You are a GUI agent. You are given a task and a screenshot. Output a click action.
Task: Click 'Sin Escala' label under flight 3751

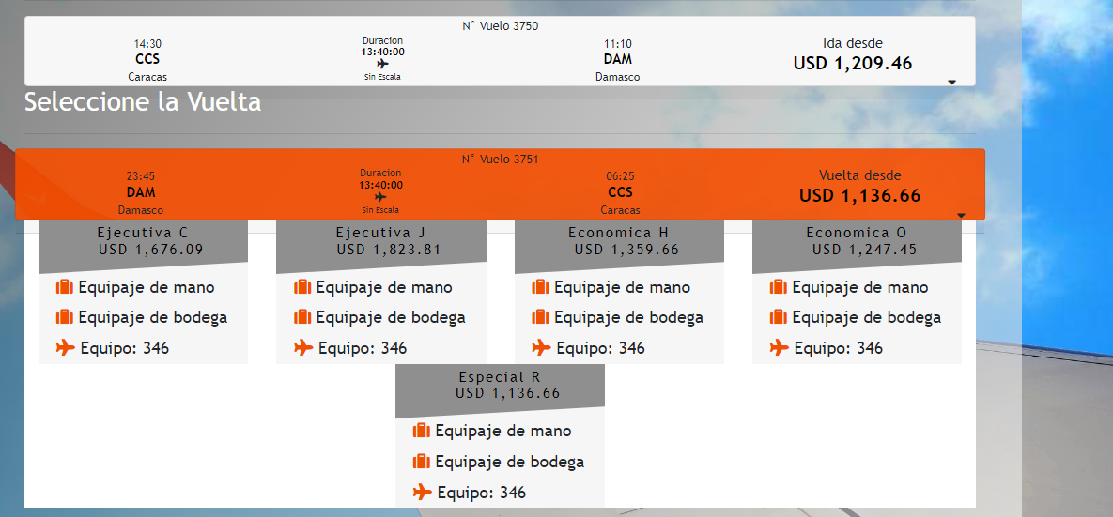click(379, 210)
